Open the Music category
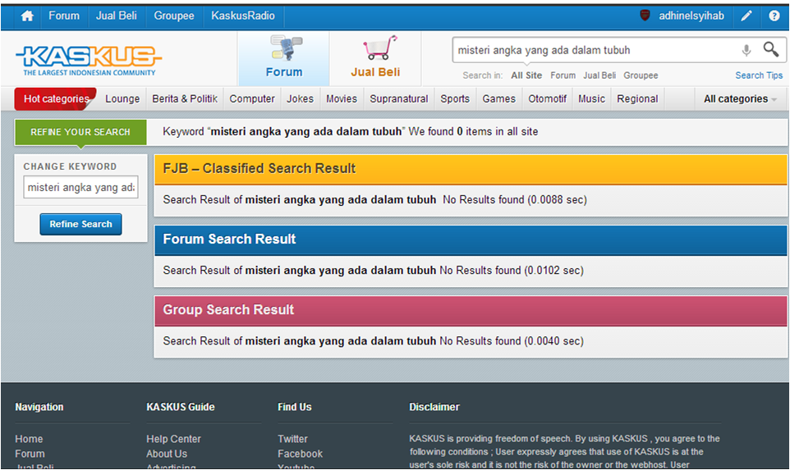790x470 pixels. click(591, 99)
